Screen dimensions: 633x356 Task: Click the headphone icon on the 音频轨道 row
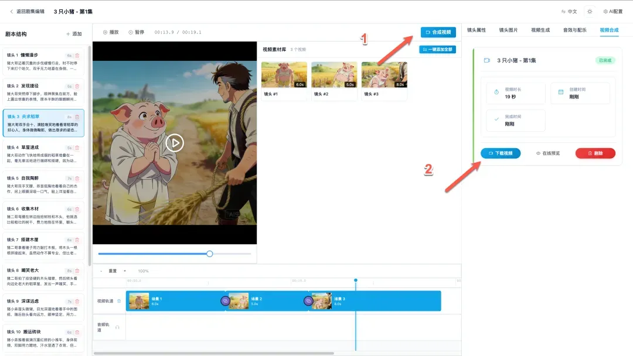pyautogui.click(x=117, y=327)
